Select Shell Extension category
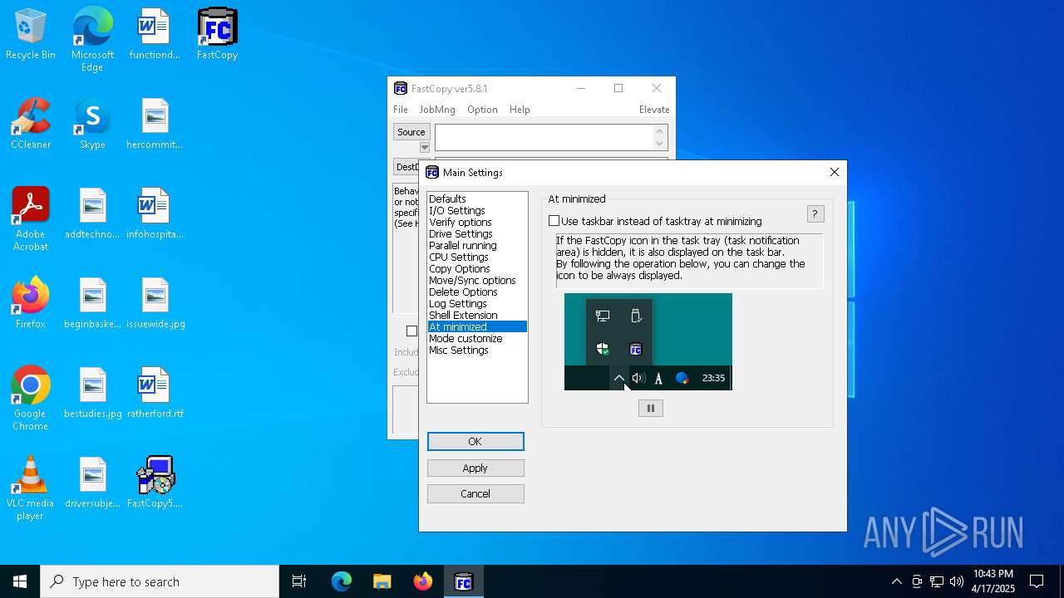Screen dimensions: 1064x598 click(x=477, y=316)
